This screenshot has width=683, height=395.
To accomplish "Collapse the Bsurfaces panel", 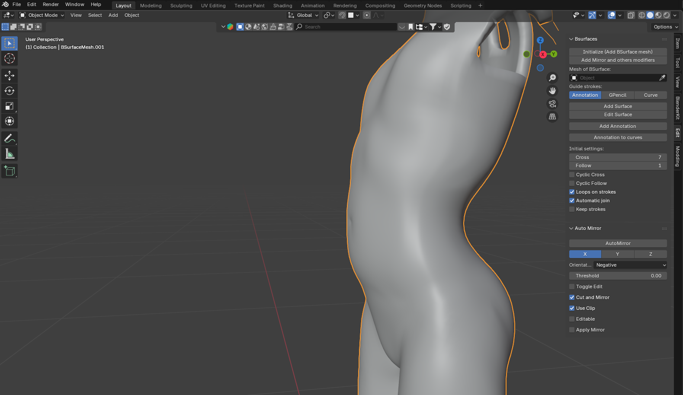I will pos(571,39).
